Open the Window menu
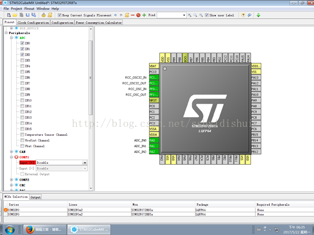 [x=43, y=8]
